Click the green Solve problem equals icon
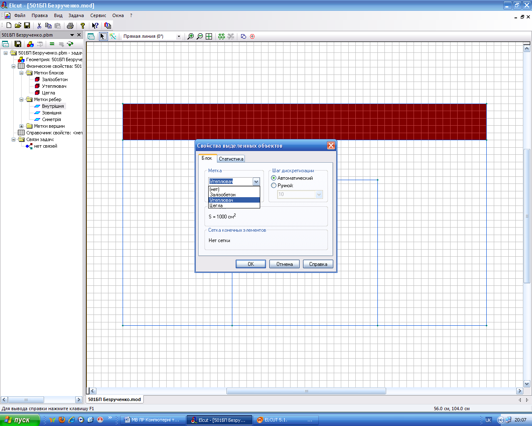532x426 pixels. click(x=52, y=44)
